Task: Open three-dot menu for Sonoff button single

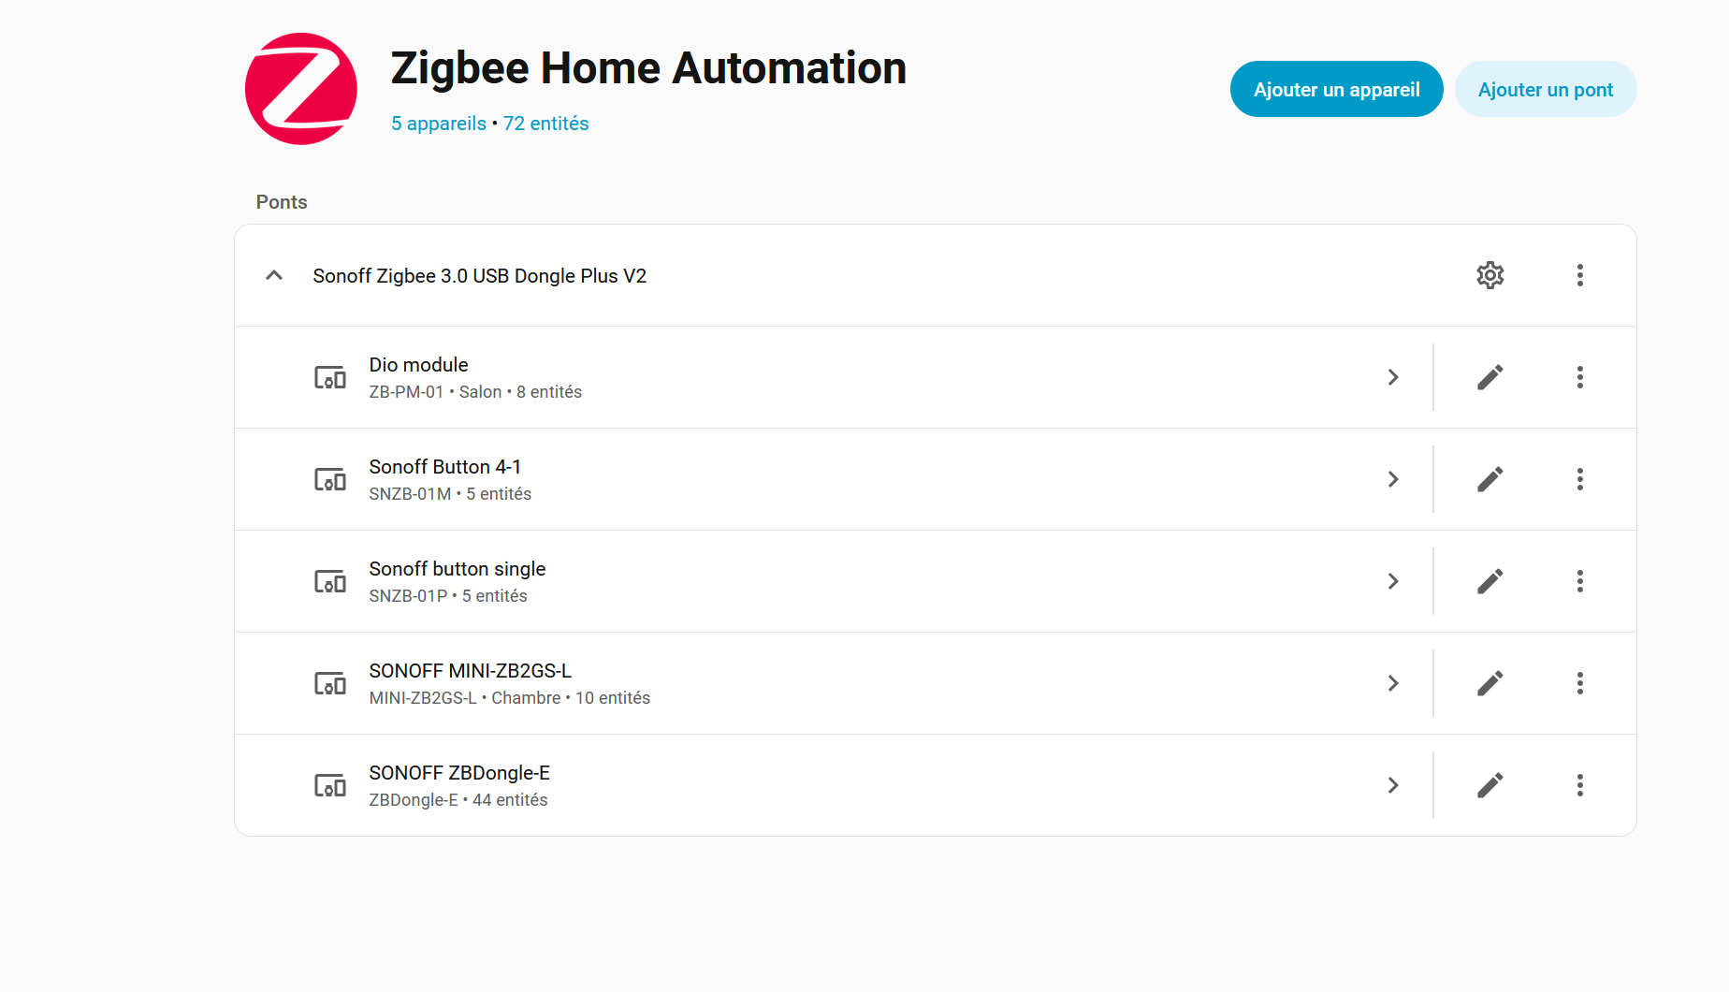Action: tap(1579, 581)
